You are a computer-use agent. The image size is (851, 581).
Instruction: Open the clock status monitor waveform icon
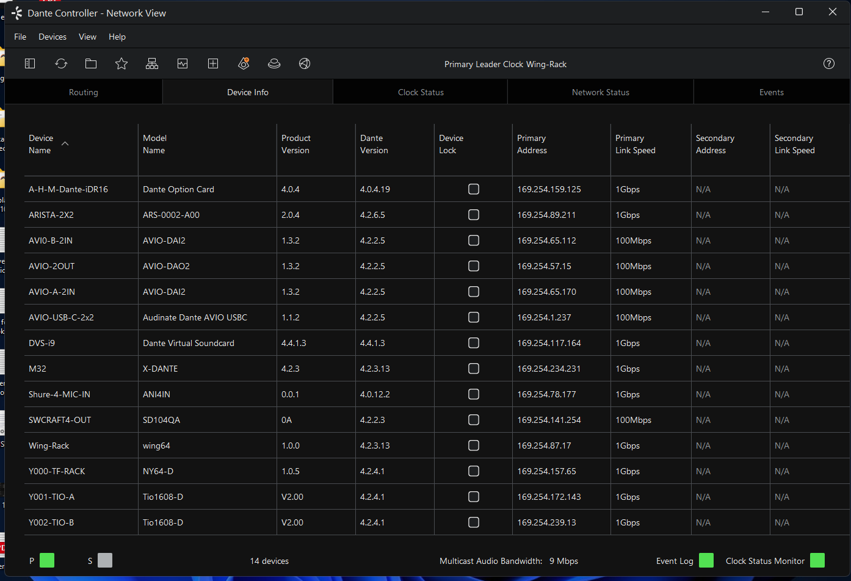tap(183, 63)
